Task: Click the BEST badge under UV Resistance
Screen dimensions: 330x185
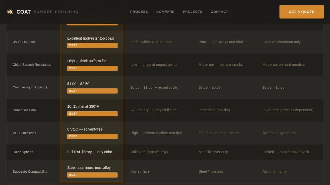Action: pos(92,45)
